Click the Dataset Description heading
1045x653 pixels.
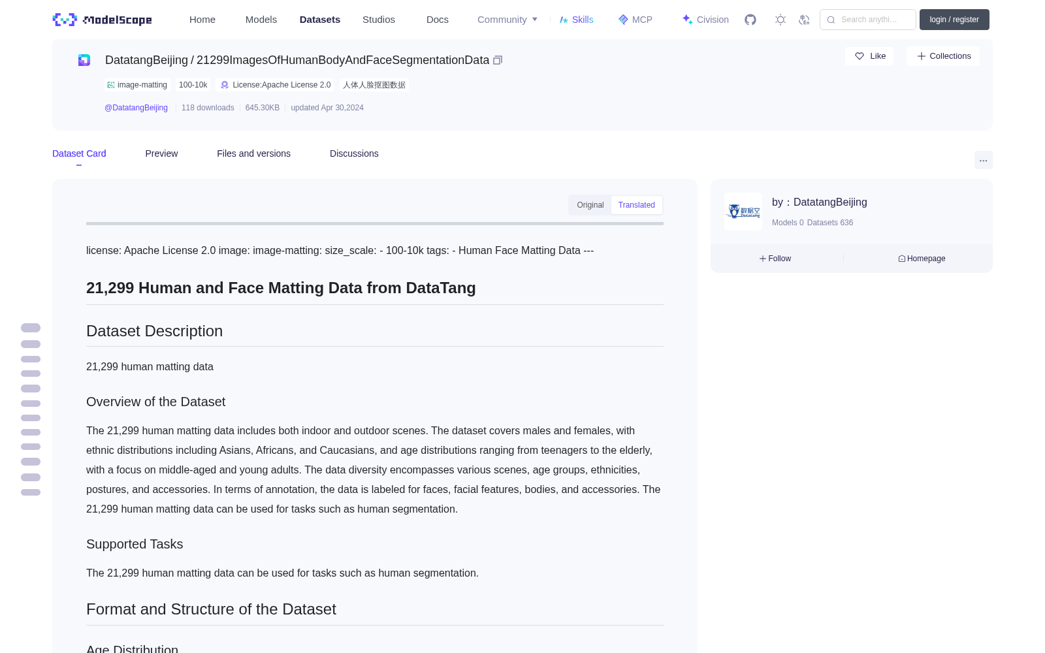tap(155, 331)
